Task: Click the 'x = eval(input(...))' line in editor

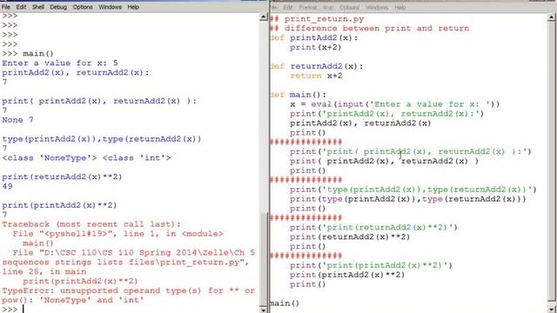Action: click(394, 104)
